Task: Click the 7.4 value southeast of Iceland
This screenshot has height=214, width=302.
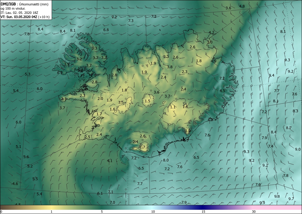Action: [x=271, y=146]
